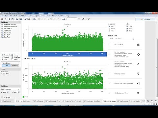Click the Vertical layout object icon
Viewport: 158px width, 118px height.
(x=3, y=57)
